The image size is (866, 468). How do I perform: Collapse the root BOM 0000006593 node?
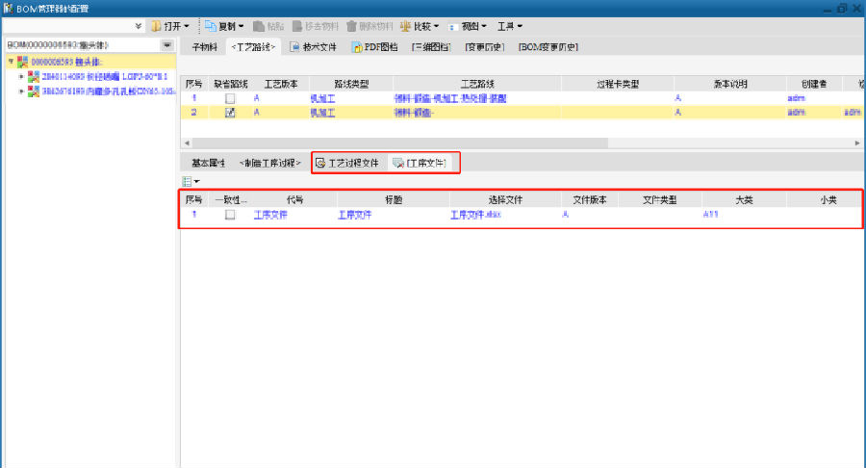click(x=11, y=62)
